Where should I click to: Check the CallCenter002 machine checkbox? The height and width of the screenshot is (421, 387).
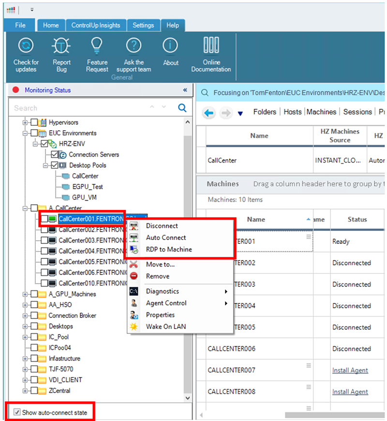[45, 229]
